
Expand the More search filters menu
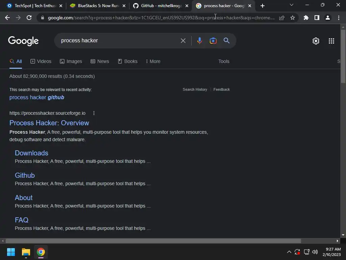pyautogui.click(x=153, y=62)
